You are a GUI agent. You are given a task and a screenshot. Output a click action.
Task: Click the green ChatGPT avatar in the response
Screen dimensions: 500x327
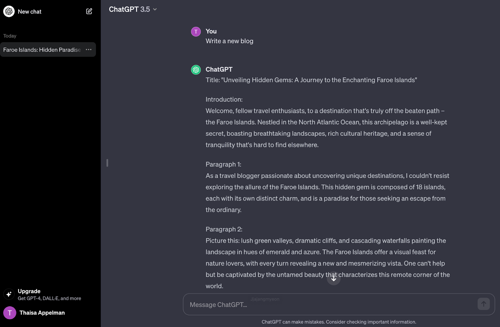tap(196, 70)
